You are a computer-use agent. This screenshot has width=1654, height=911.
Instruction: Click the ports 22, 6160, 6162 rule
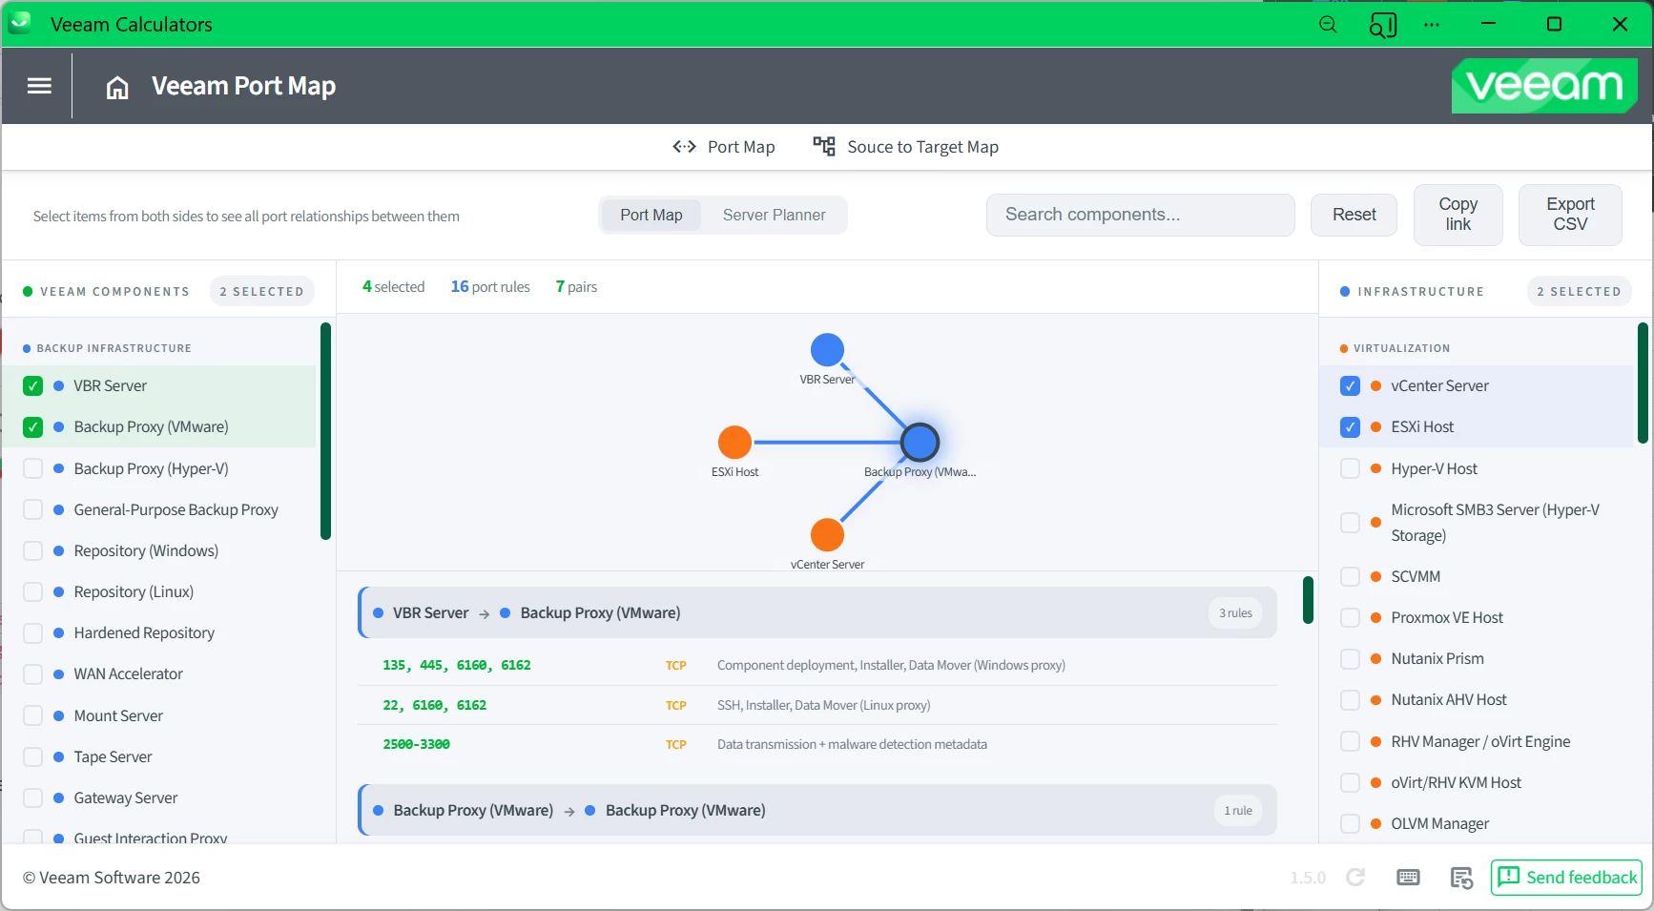(817, 706)
